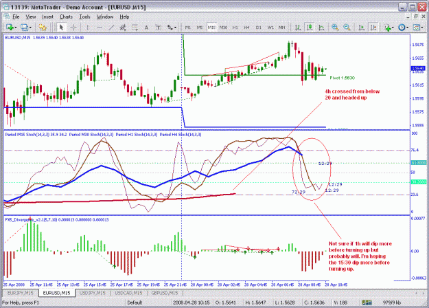Click the L: 1.5628 status value

(x=285, y=302)
